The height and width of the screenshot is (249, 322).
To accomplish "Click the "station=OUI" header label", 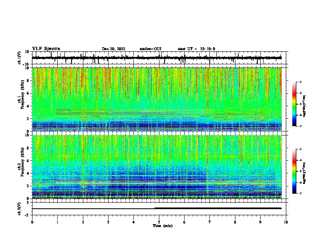I will (150, 49).
